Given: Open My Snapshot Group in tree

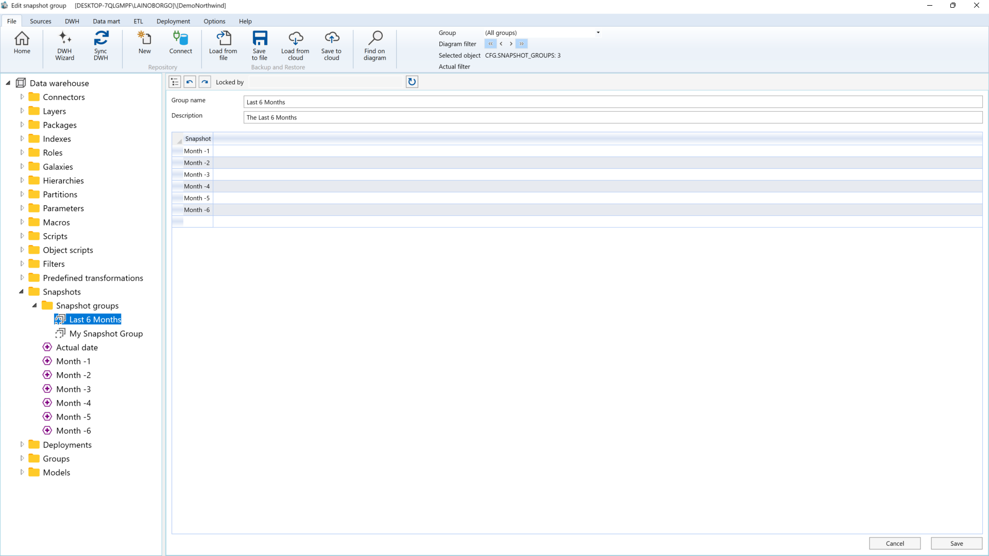Looking at the screenshot, I should (x=106, y=334).
